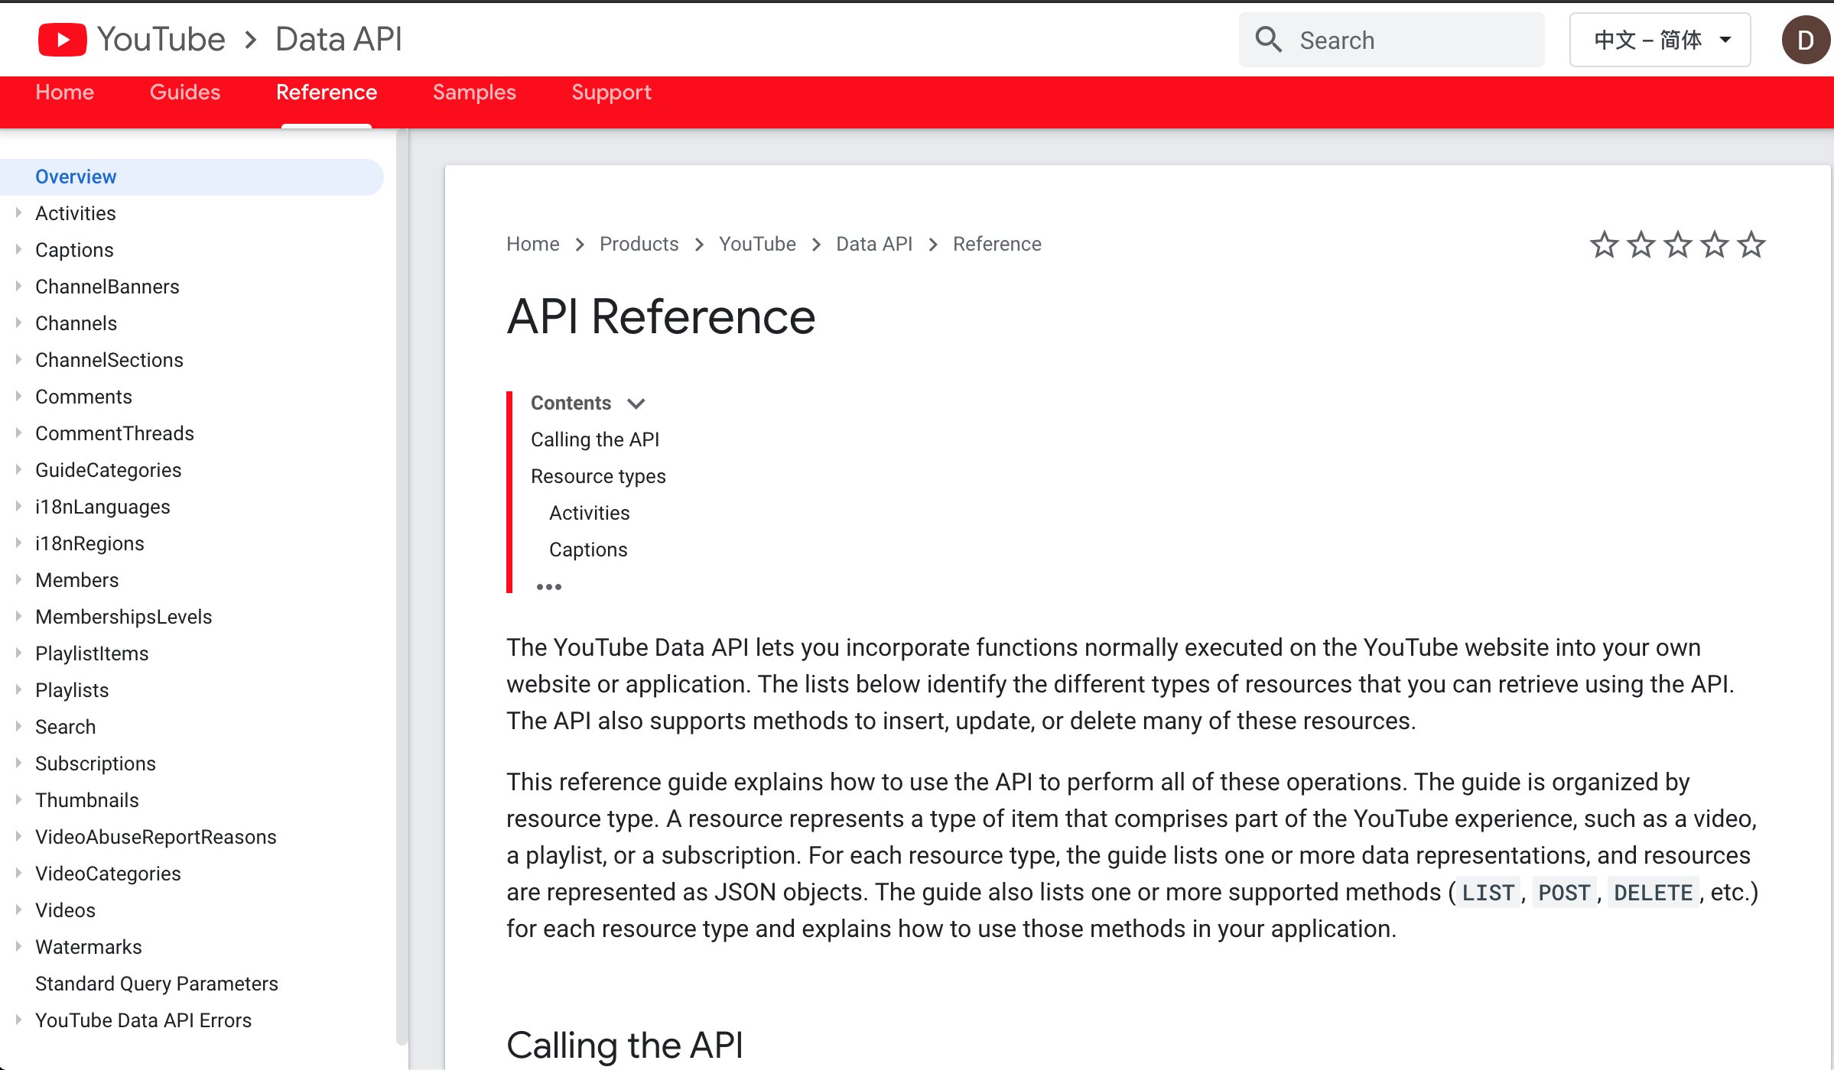1834x1070 pixels.
Task: Select the Reference tab
Action: coord(327,92)
